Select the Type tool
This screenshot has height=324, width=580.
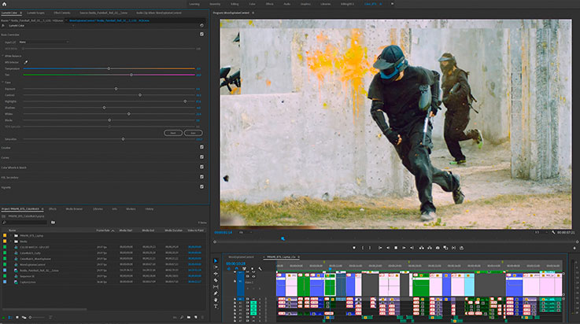pos(216,305)
